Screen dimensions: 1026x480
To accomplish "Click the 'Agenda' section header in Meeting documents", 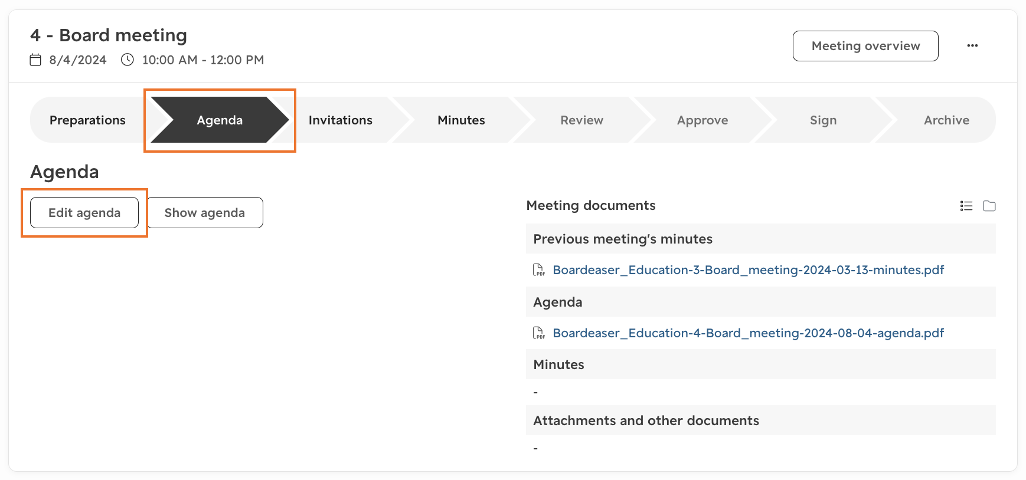I will [x=760, y=302].
